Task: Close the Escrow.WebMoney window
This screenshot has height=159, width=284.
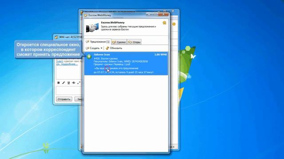Action: [163, 14]
